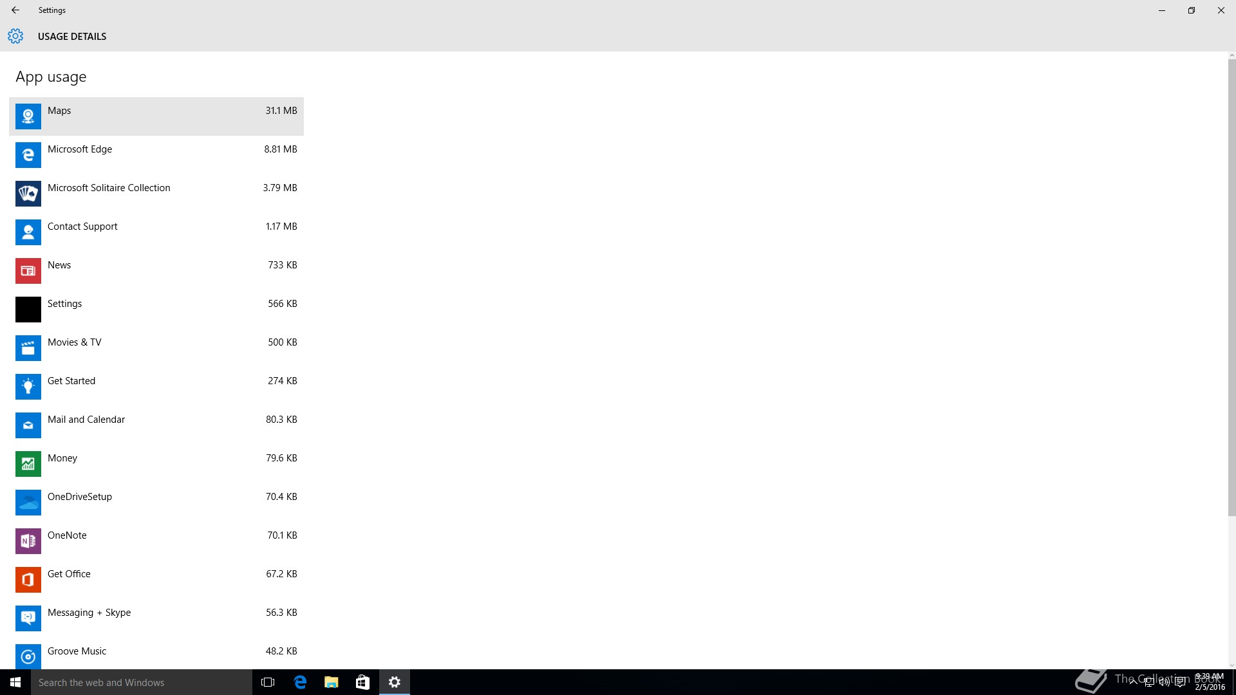The height and width of the screenshot is (695, 1236).
Task: Open the Store from the taskbar
Action: point(363,682)
